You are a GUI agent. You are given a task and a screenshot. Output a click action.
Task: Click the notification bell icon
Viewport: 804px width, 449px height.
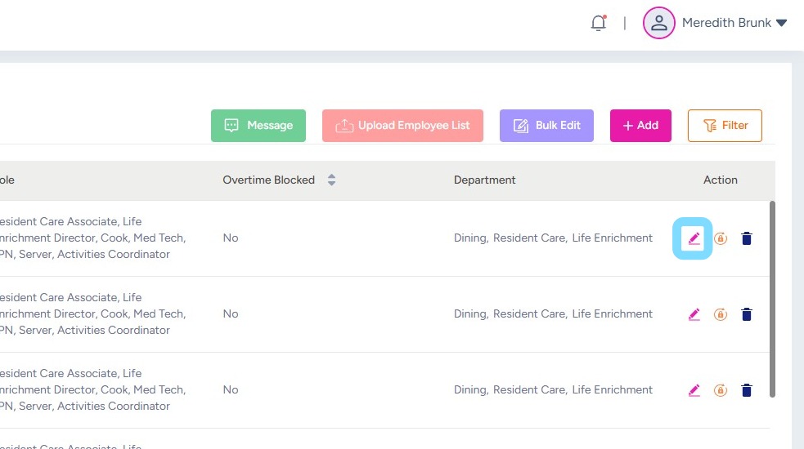tap(598, 23)
